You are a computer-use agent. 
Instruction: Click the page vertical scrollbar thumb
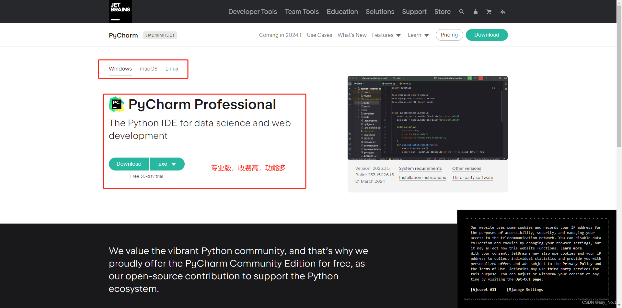(619, 76)
